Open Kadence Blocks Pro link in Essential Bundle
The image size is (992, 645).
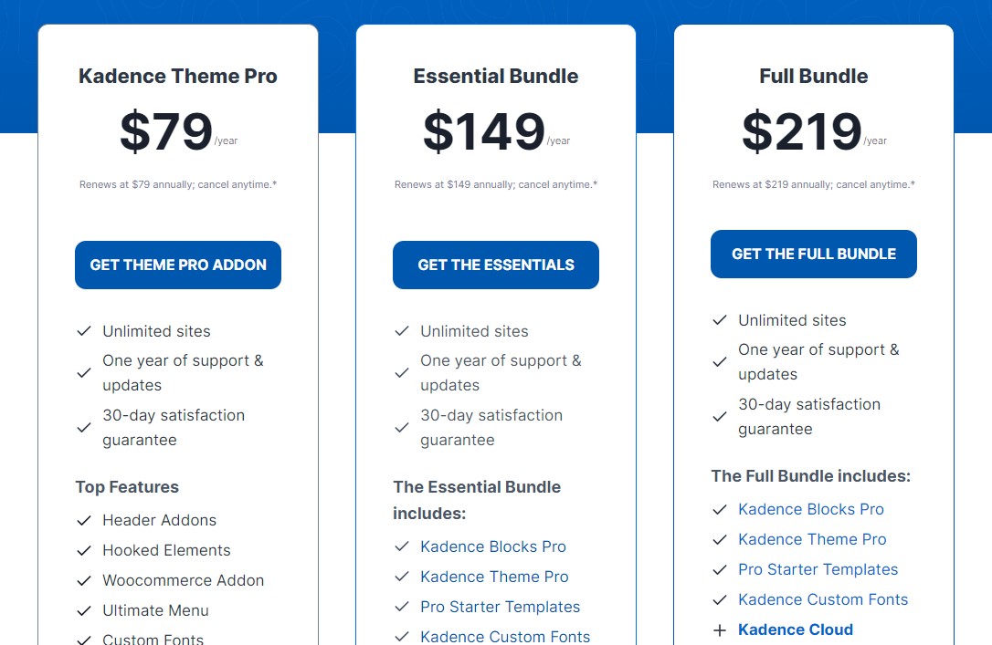tap(493, 546)
